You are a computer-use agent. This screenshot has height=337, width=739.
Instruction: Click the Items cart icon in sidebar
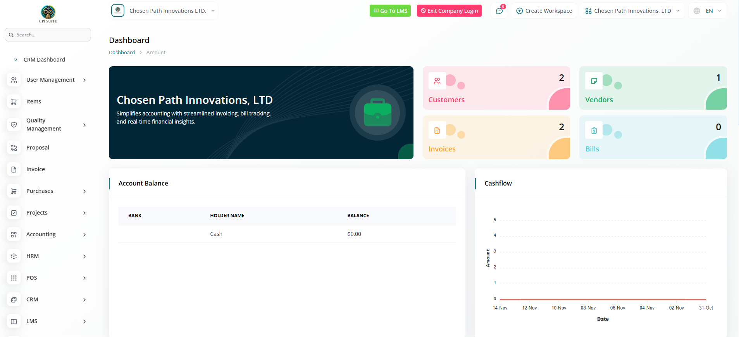pos(14,101)
